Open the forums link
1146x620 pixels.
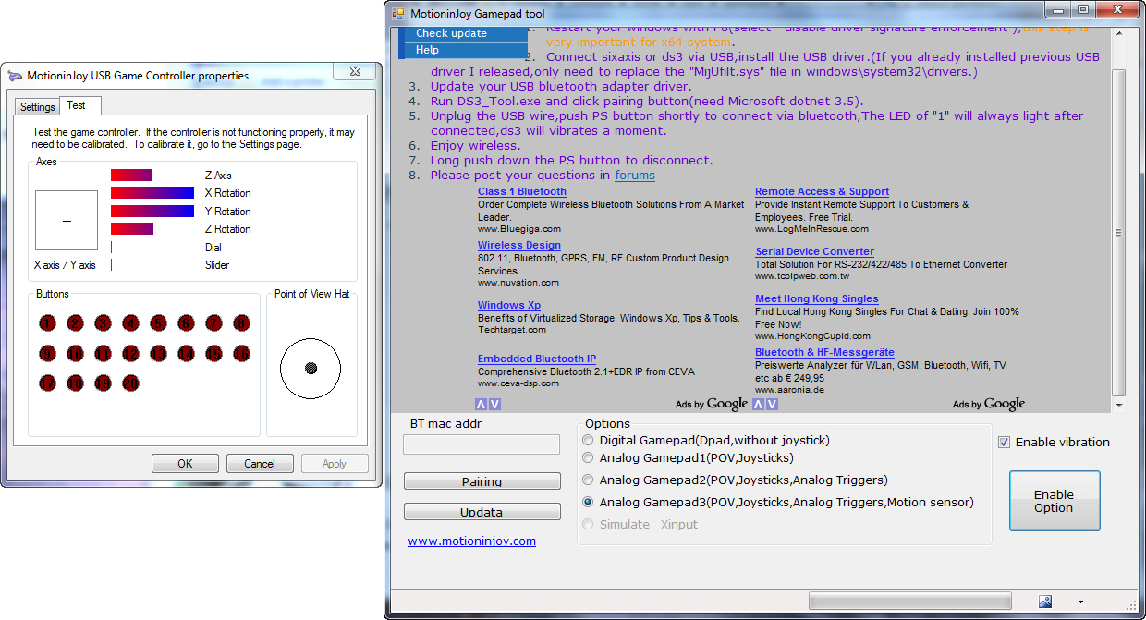pyautogui.click(x=635, y=175)
